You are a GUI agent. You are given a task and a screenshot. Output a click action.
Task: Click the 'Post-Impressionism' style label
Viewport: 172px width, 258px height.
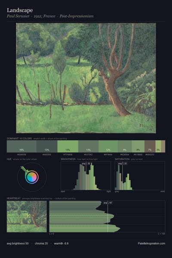tap(77, 16)
